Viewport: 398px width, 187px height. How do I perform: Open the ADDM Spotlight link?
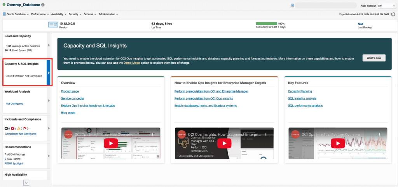(x=14, y=163)
